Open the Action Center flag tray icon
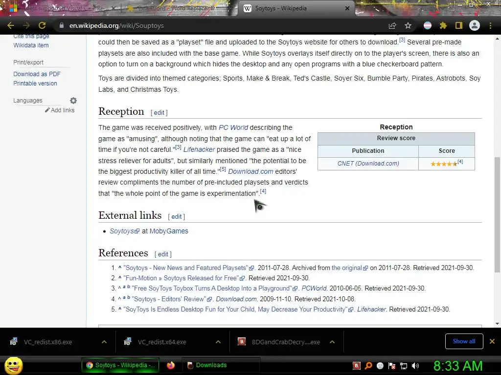This screenshot has height=375, width=501. (392, 365)
